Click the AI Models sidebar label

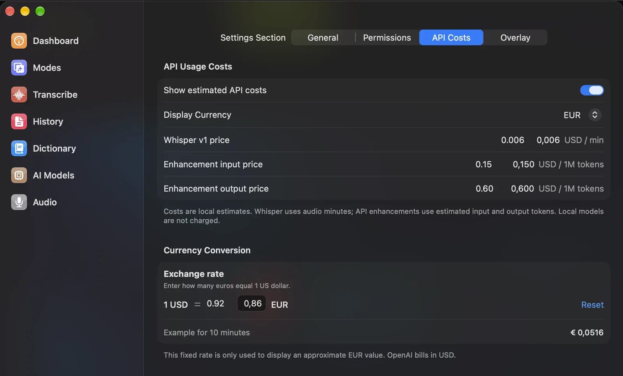point(53,175)
